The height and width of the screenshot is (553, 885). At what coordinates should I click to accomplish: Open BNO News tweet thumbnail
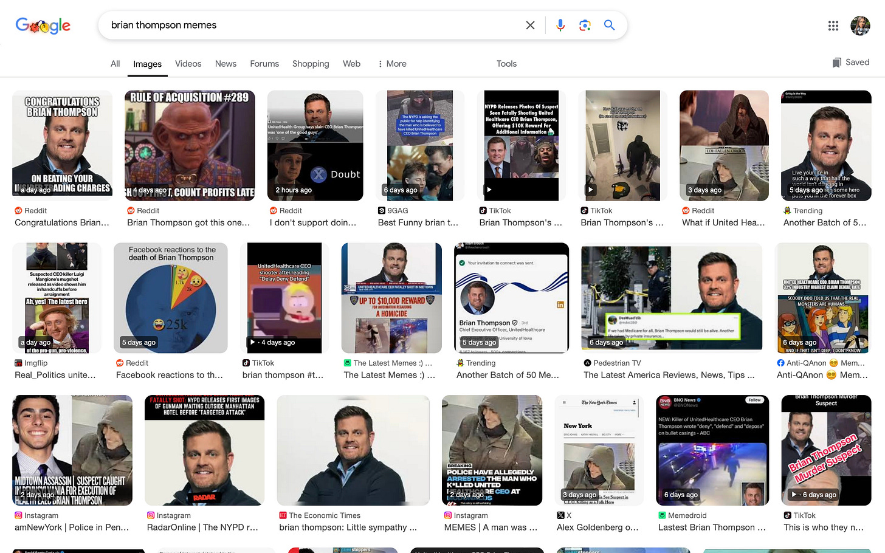click(x=712, y=450)
